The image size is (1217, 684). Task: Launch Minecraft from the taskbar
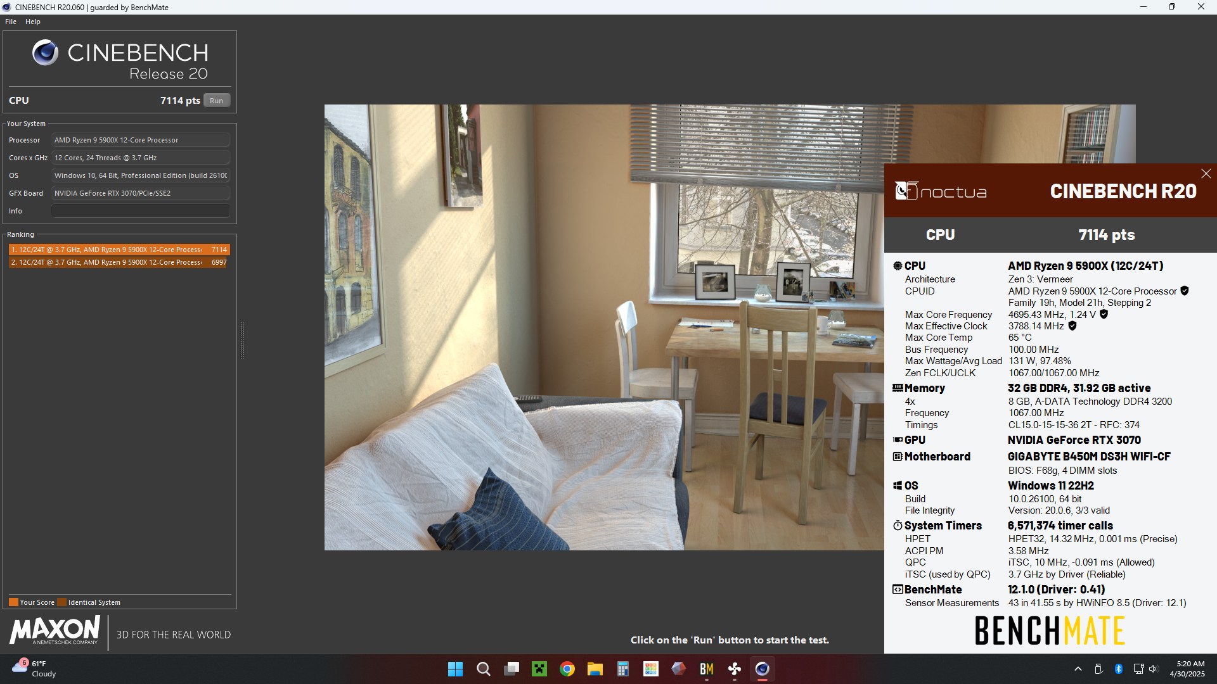(x=539, y=669)
